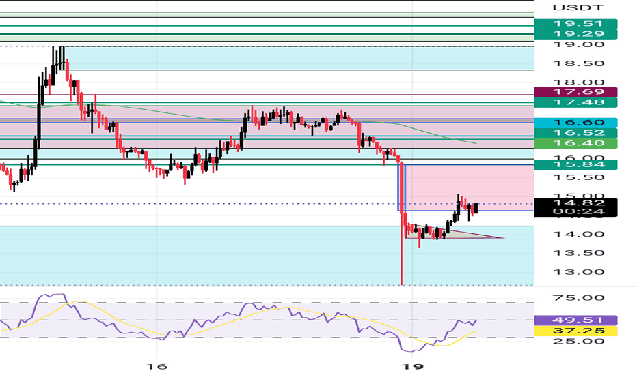Select the pink short position box

tap(470, 187)
